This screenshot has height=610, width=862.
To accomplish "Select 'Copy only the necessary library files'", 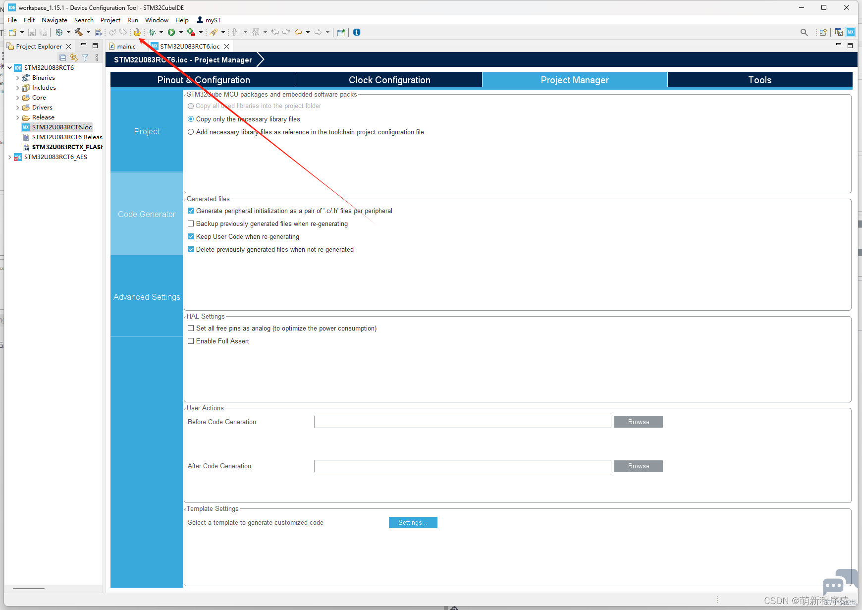I will click(191, 119).
